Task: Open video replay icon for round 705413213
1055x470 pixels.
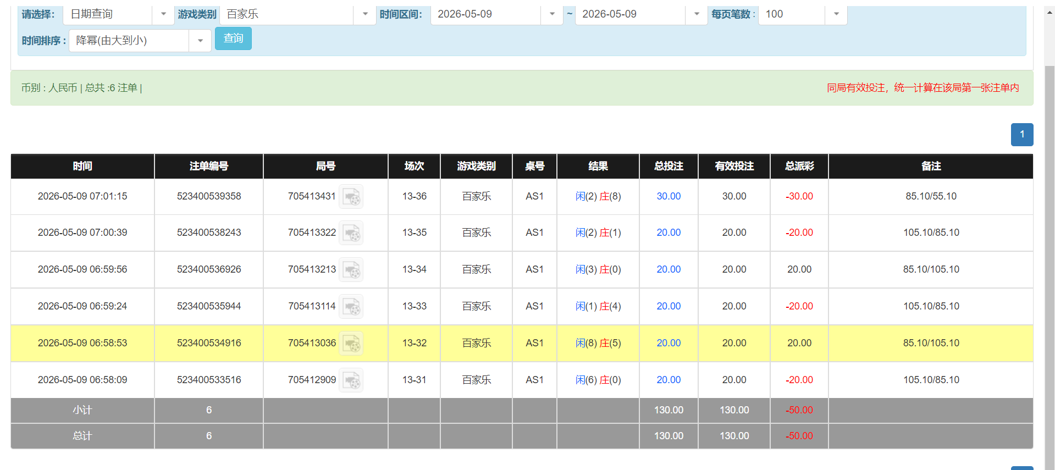Action: coord(351,270)
